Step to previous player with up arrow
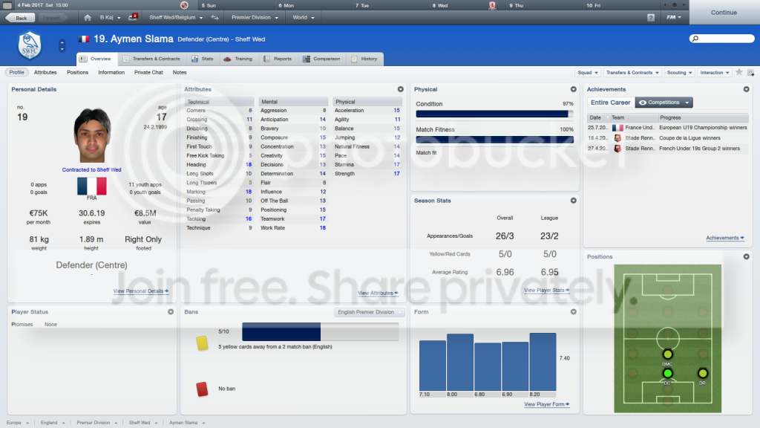Image resolution: width=760 pixels, height=428 pixels. pos(62,42)
